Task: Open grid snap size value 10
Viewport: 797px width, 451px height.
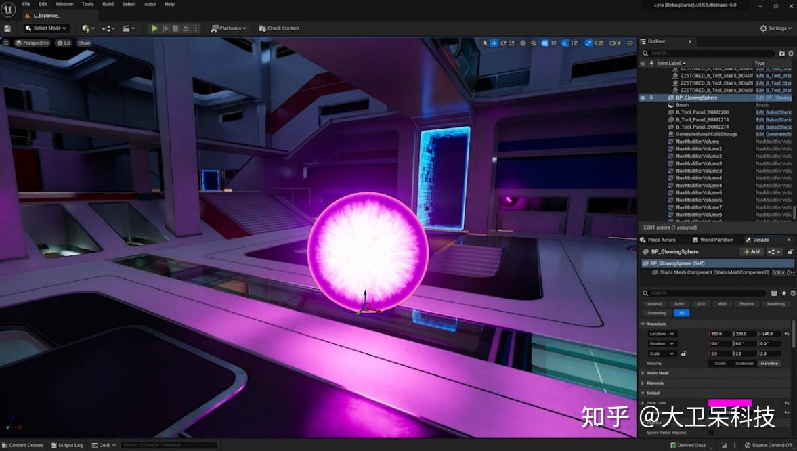Action: (x=553, y=43)
